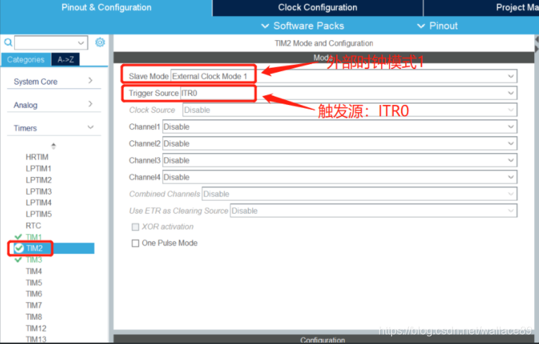Toggle the One Pulse Mode checkbox

[x=135, y=243]
